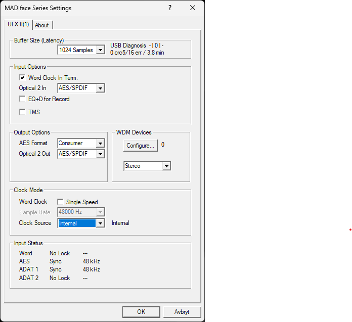Viewport: 352px width, 322px height.
Task: Click the 'MADIface Series Settings' title text
Action: point(38,8)
